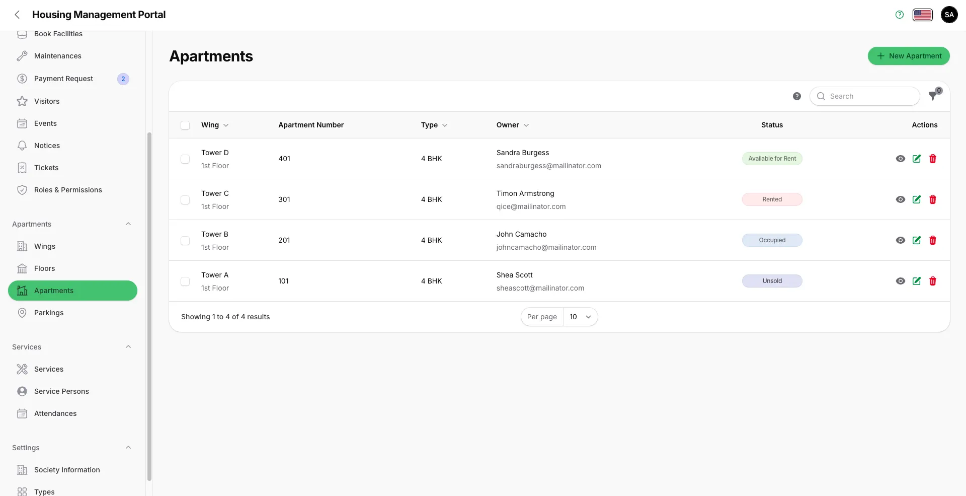Tick the checkbox for Tower A row
Image resolution: width=966 pixels, height=496 pixels.
[185, 281]
